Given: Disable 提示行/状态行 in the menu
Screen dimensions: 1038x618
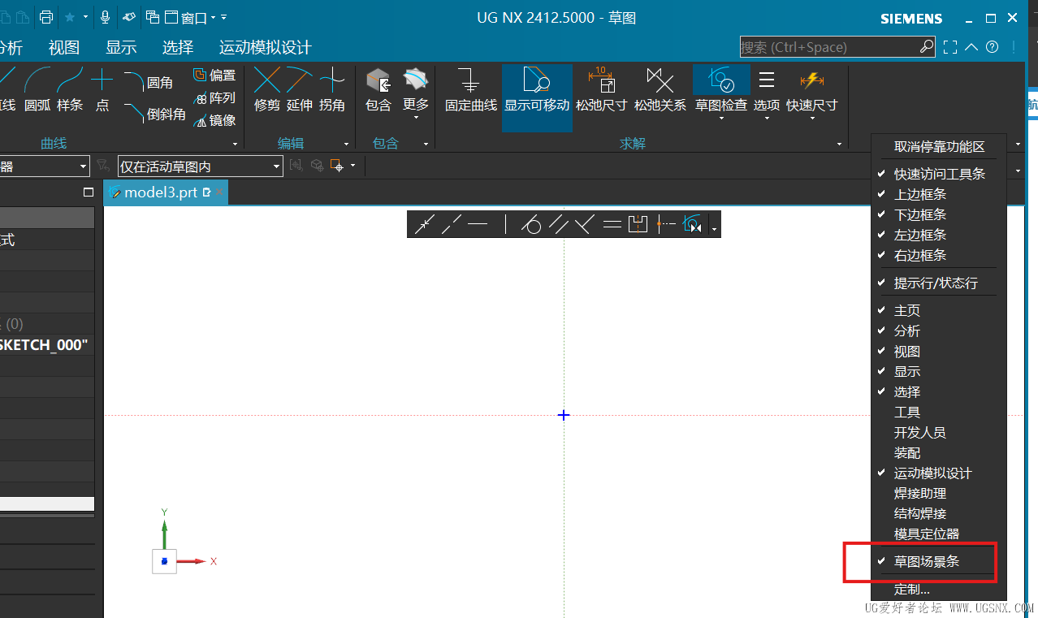Looking at the screenshot, I should 935,283.
